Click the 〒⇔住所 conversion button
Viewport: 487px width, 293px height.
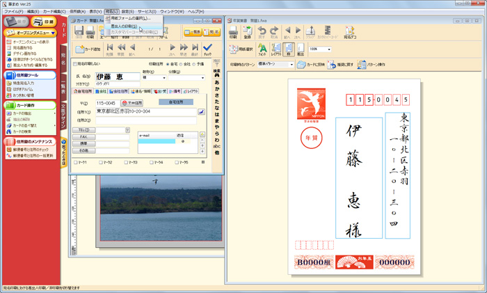click(x=133, y=102)
